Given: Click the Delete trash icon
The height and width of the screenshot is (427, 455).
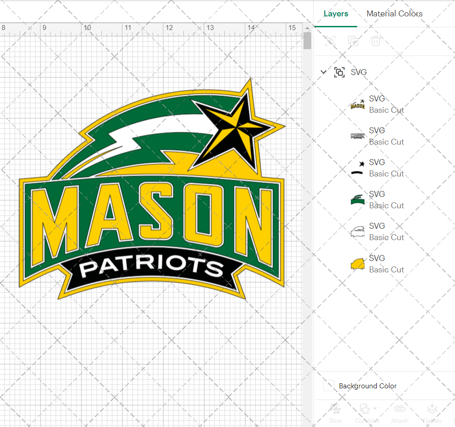Looking at the screenshot, I should 375,41.
